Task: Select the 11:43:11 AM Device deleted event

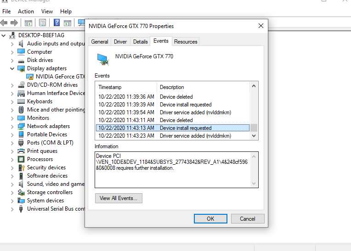Action: [173, 120]
